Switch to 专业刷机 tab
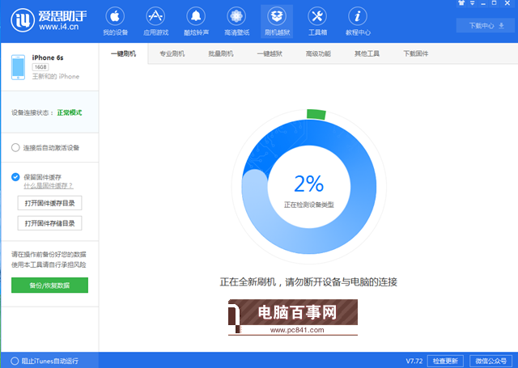 [x=172, y=53]
